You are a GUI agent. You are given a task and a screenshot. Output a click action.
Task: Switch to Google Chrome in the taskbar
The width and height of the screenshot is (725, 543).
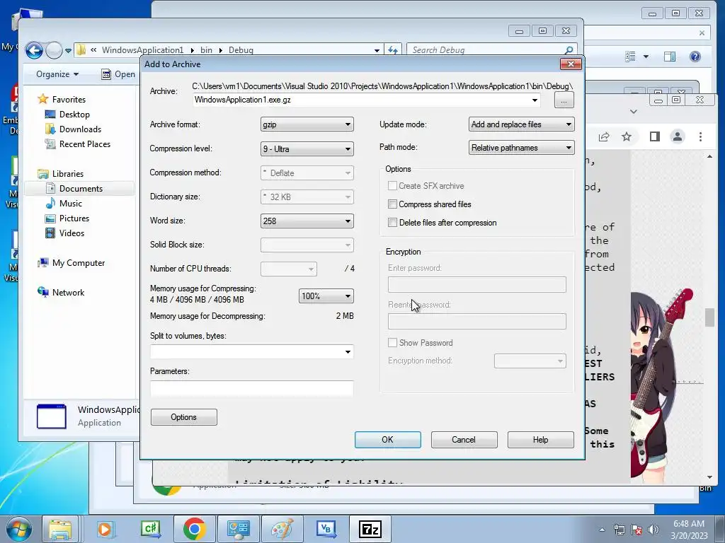click(194, 529)
